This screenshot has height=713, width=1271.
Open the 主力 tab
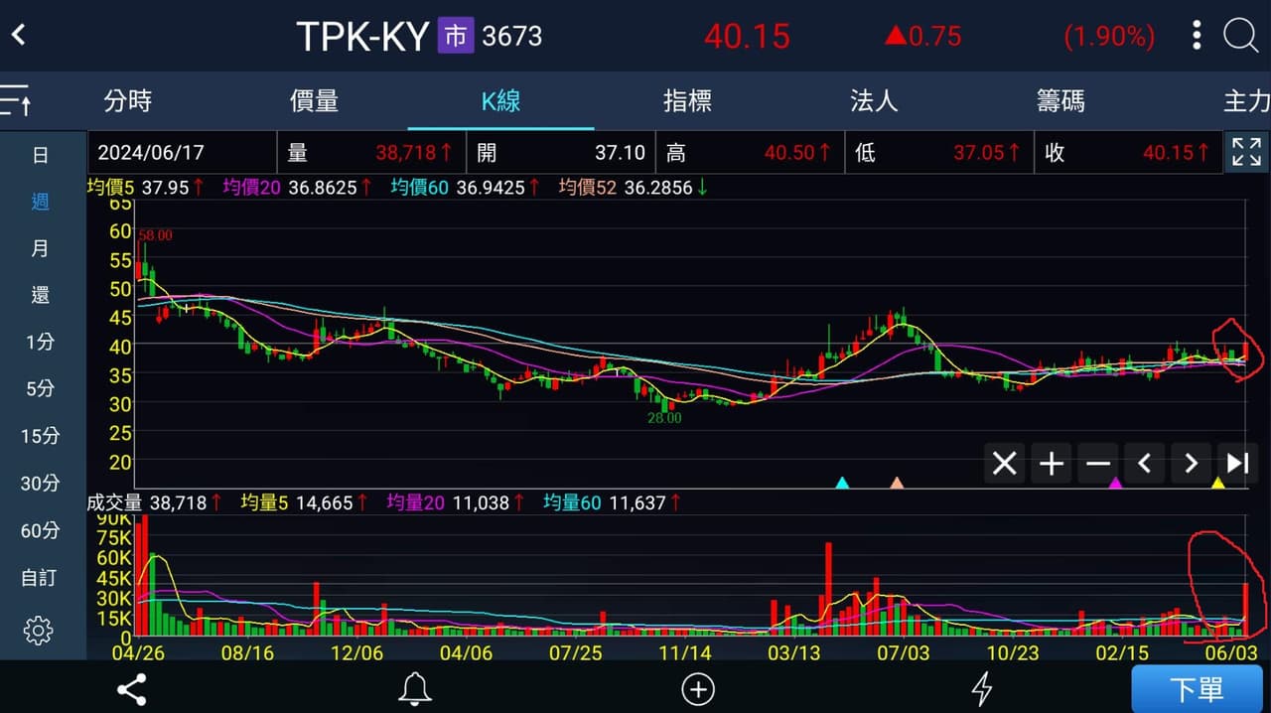(1246, 100)
